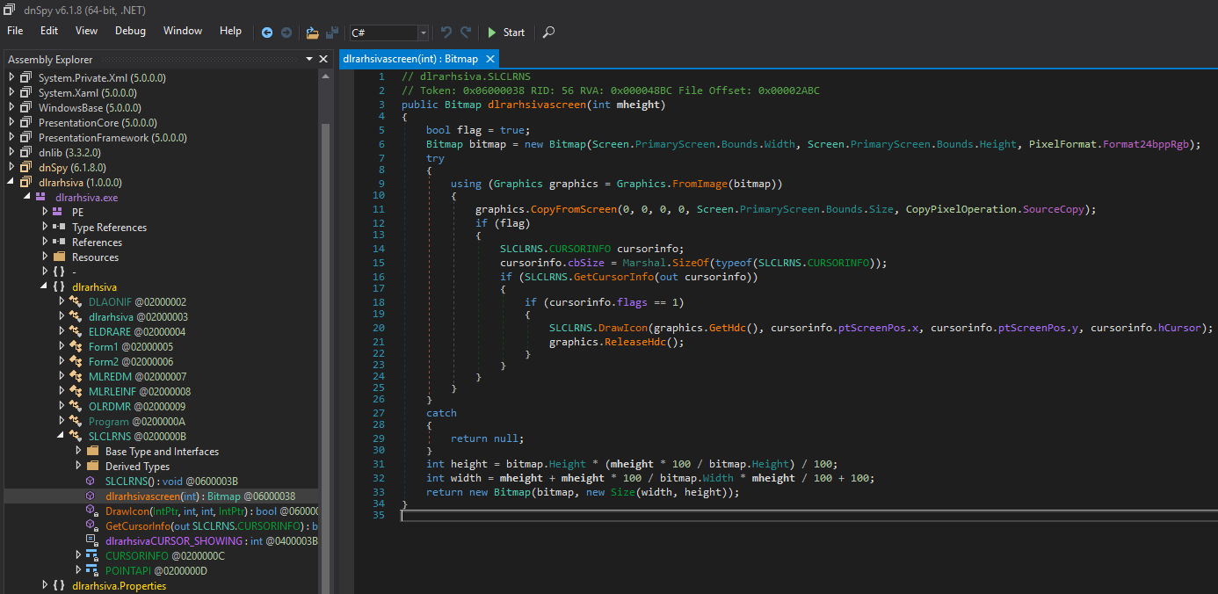Open the Assembly Explorer panel options arrow
Viewport: 1218px width, 594px height.
tap(309, 59)
